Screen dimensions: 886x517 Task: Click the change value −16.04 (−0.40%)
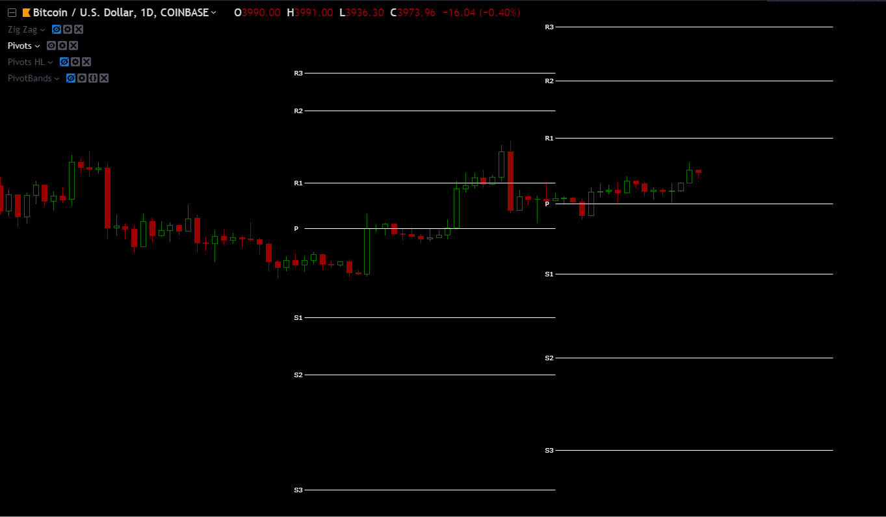coord(481,13)
